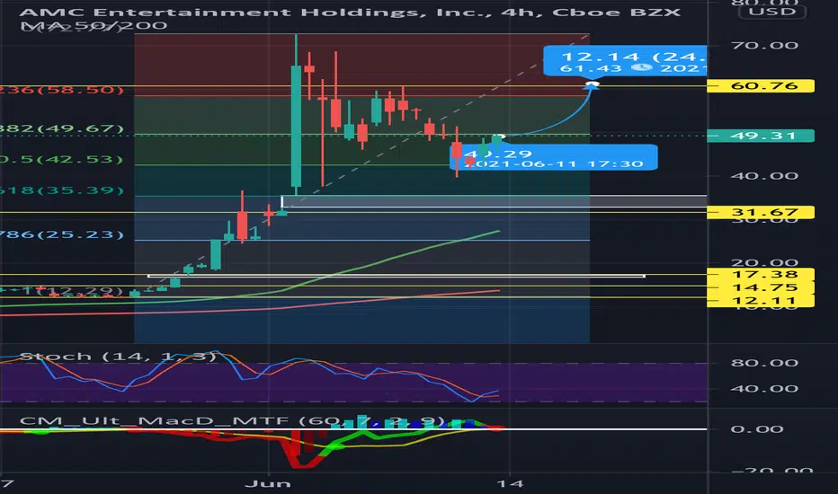Select the Fibonacci 25.23 level label
The height and width of the screenshot is (494, 838).
[62, 234]
